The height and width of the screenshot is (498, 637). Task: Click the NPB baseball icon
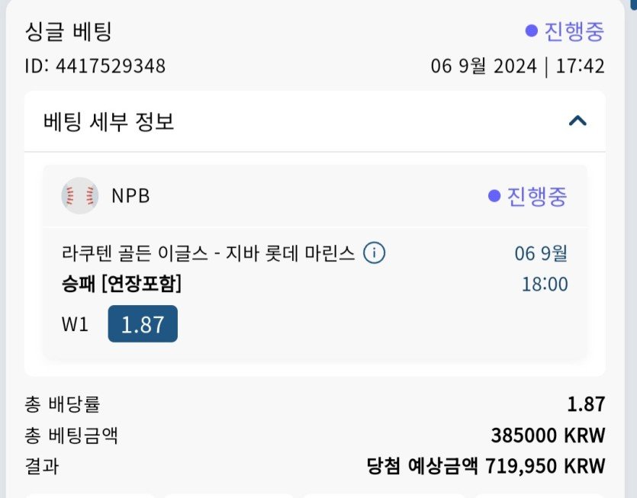(79, 196)
